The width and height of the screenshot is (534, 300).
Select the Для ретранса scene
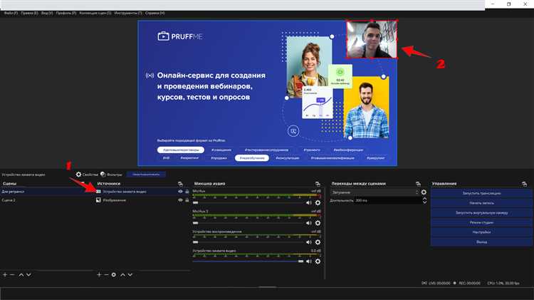pyautogui.click(x=46, y=192)
